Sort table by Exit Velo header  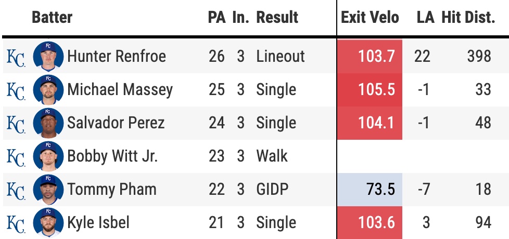click(x=370, y=18)
